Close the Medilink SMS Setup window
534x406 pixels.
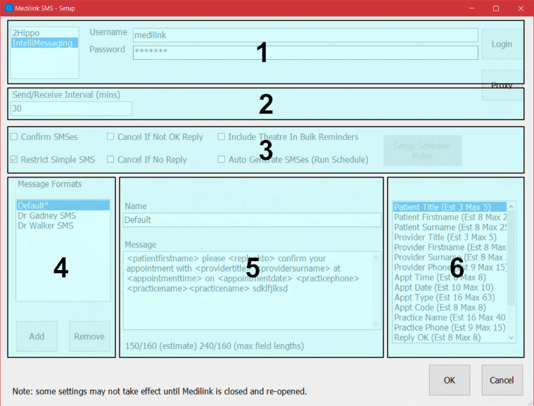[521, 8]
